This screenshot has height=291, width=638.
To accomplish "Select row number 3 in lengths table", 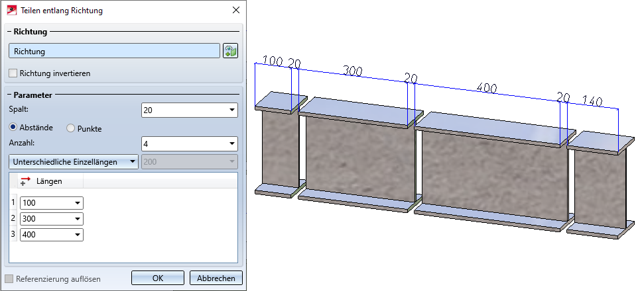I will 13,233.
